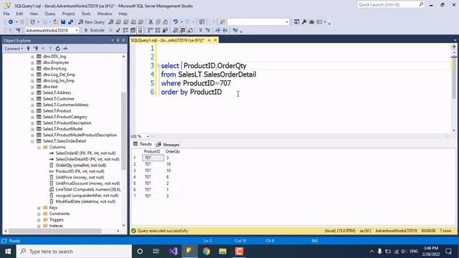Run the query with Execute
Viewport: 459px width, 258px height.
[95, 30]
